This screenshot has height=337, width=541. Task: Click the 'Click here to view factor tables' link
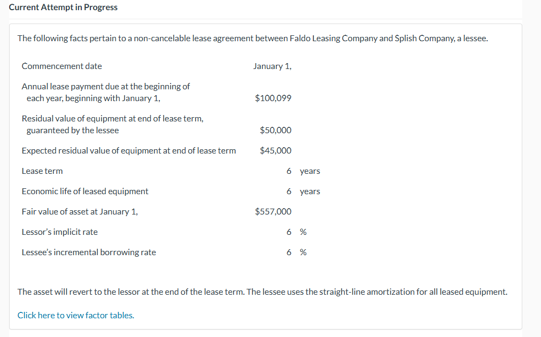pyautogui.click(x=75, y=315)
